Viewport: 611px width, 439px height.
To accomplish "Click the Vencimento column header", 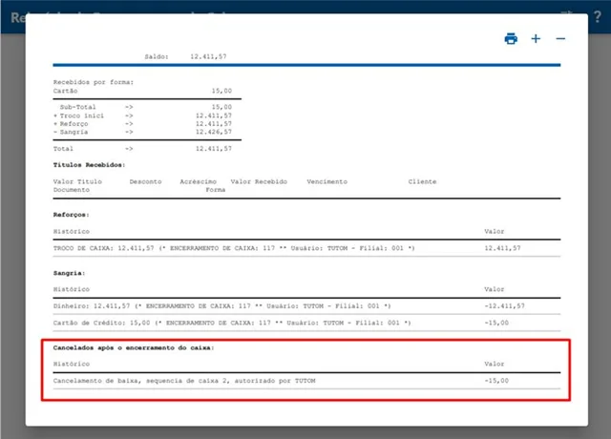I will pos(327,182).
